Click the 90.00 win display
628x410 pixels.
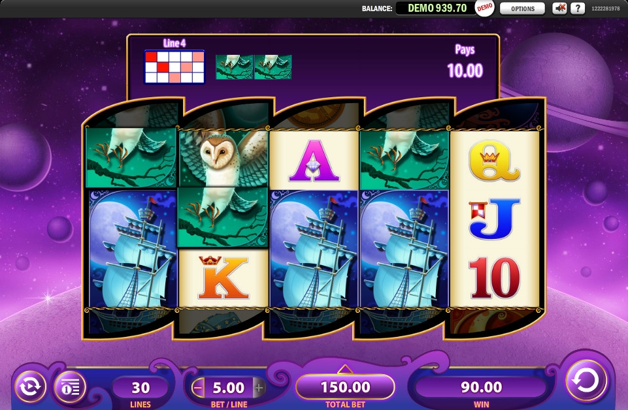pos(481,386)
